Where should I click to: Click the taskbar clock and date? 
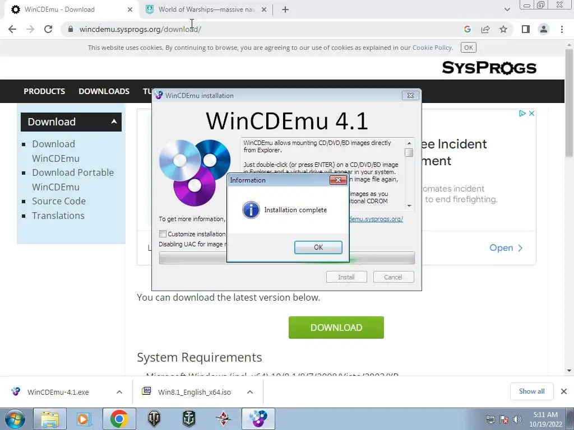point(545,419)
